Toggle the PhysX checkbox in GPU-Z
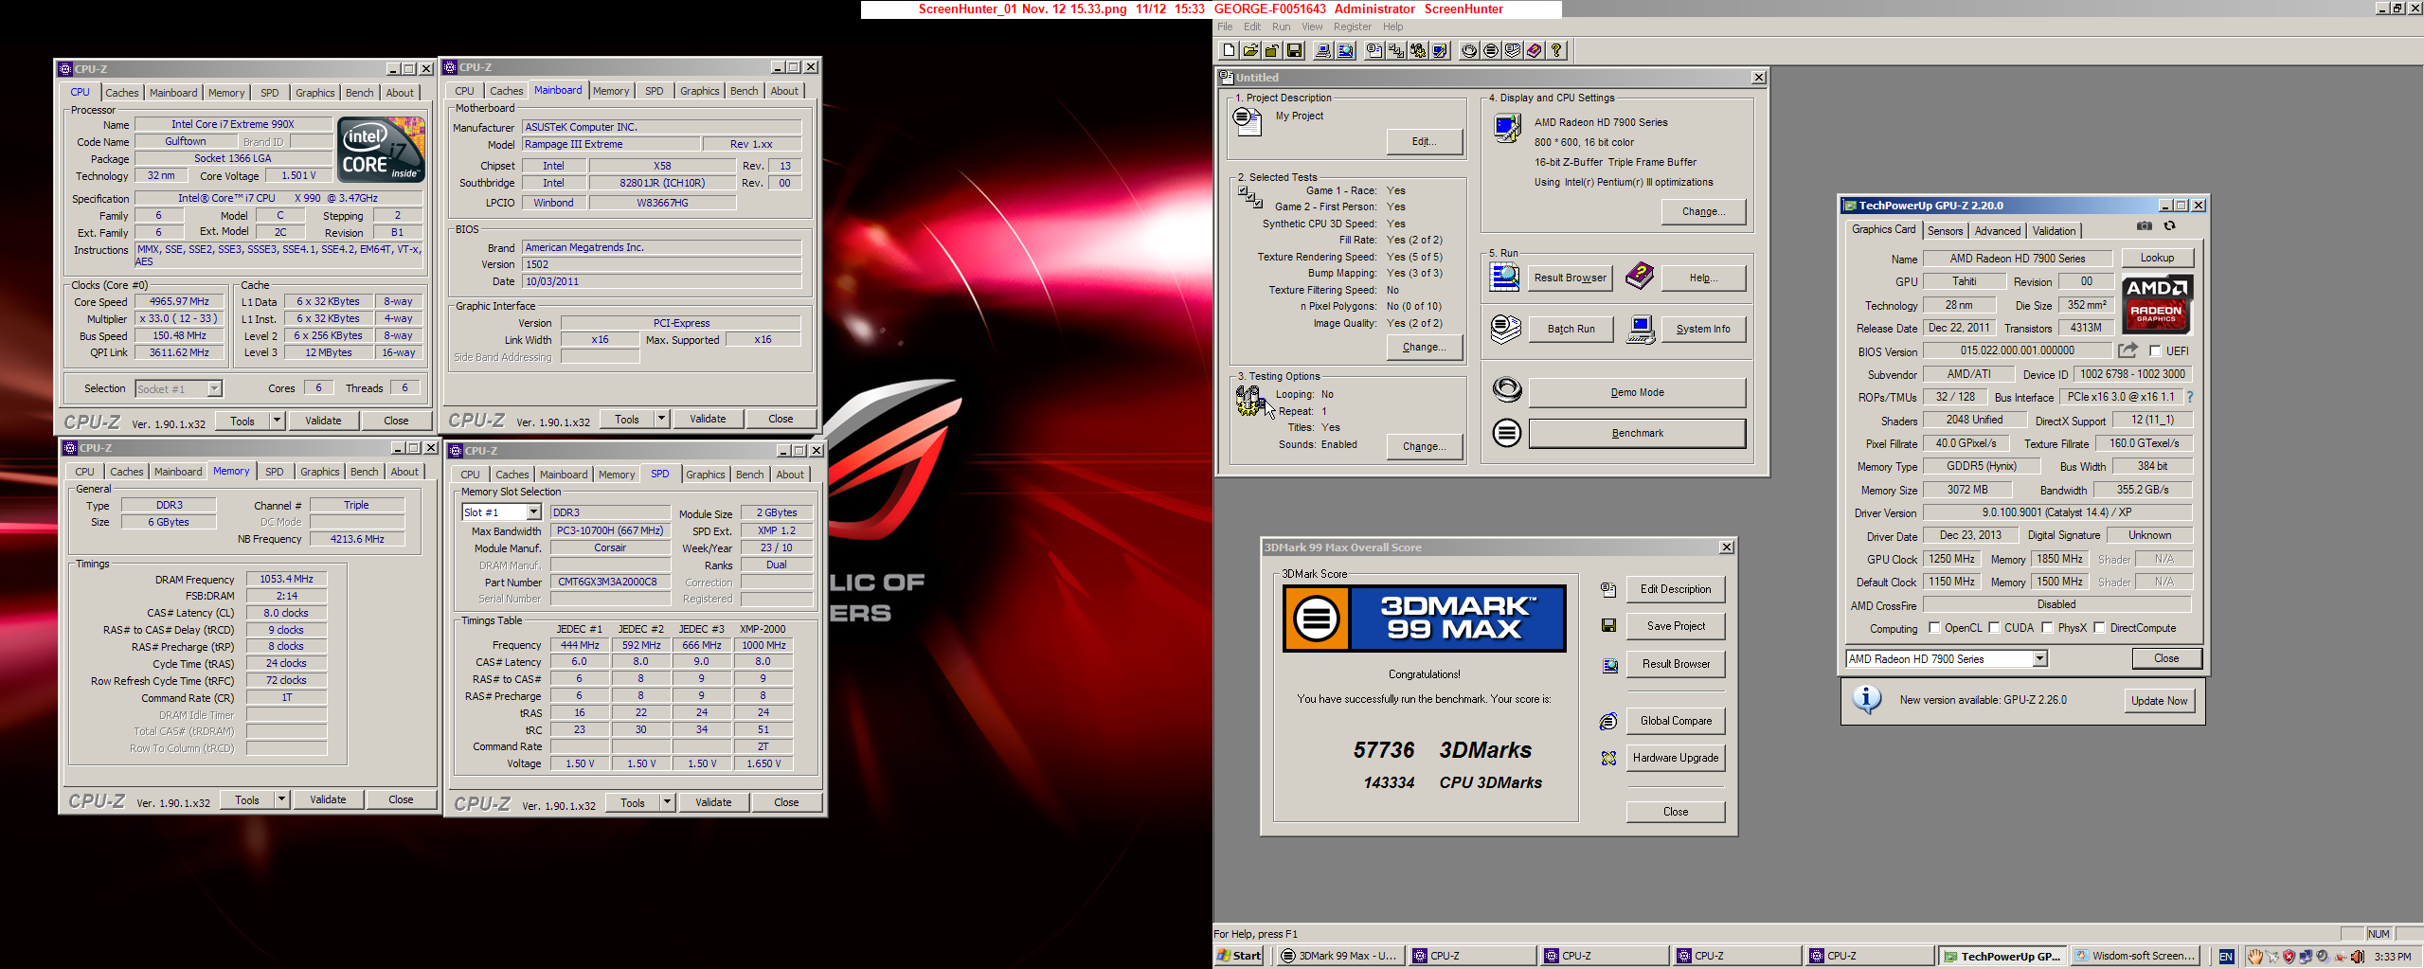This screenshot has width=2424, height=969. (2047, 628)
